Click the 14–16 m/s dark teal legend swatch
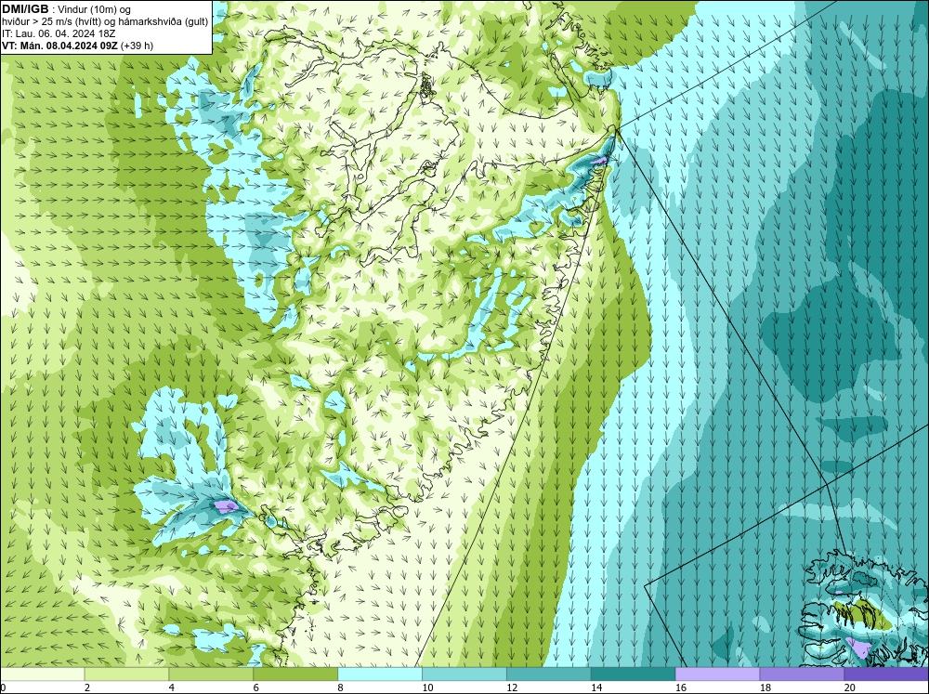The width and height of the screenshot is (929, 694). click(634, 674)
